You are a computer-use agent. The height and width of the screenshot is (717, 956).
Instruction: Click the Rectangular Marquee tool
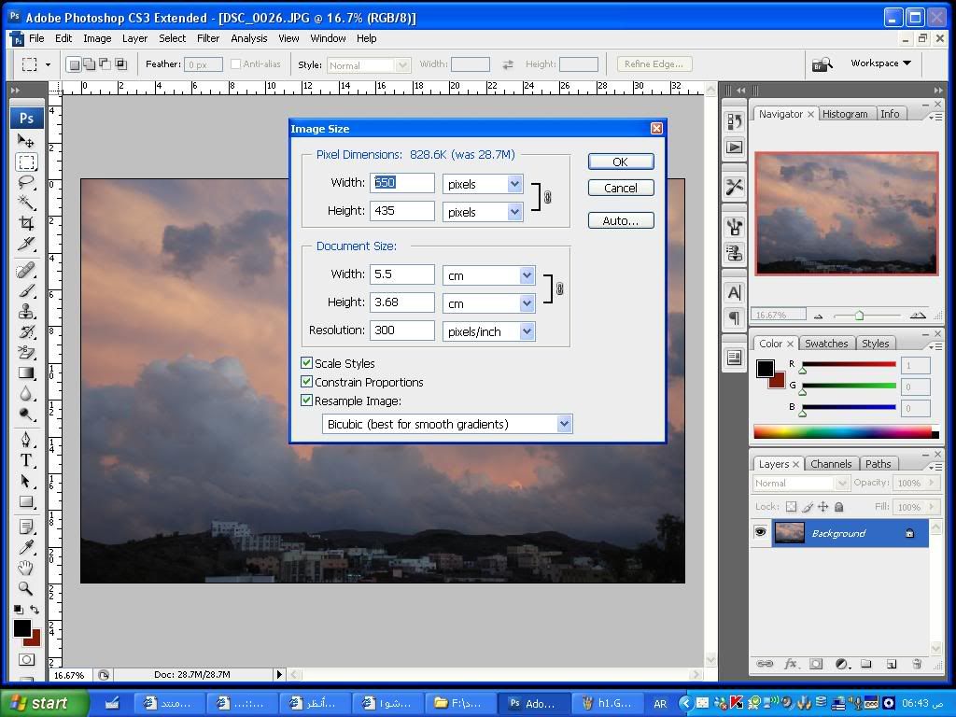pyautogui.click(x=26, y=162)
